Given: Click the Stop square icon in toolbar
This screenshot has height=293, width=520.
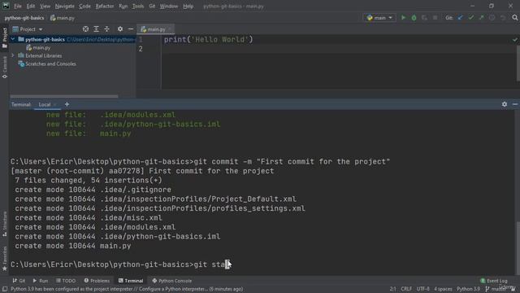Looking at the screenshot, I should click(x=435, y=18).
